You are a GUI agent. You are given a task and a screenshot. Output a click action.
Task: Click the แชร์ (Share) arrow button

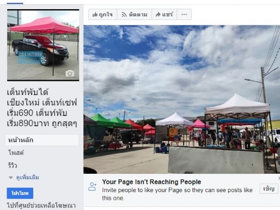pyautogui.click(x=164, y=14)
